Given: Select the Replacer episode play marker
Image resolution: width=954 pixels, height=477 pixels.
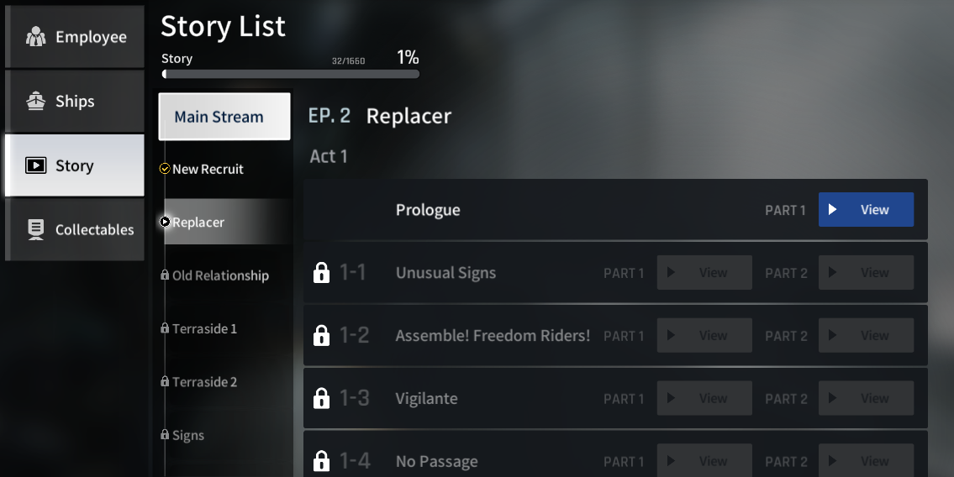Looking at the screenshot, I should pos(165,222).
